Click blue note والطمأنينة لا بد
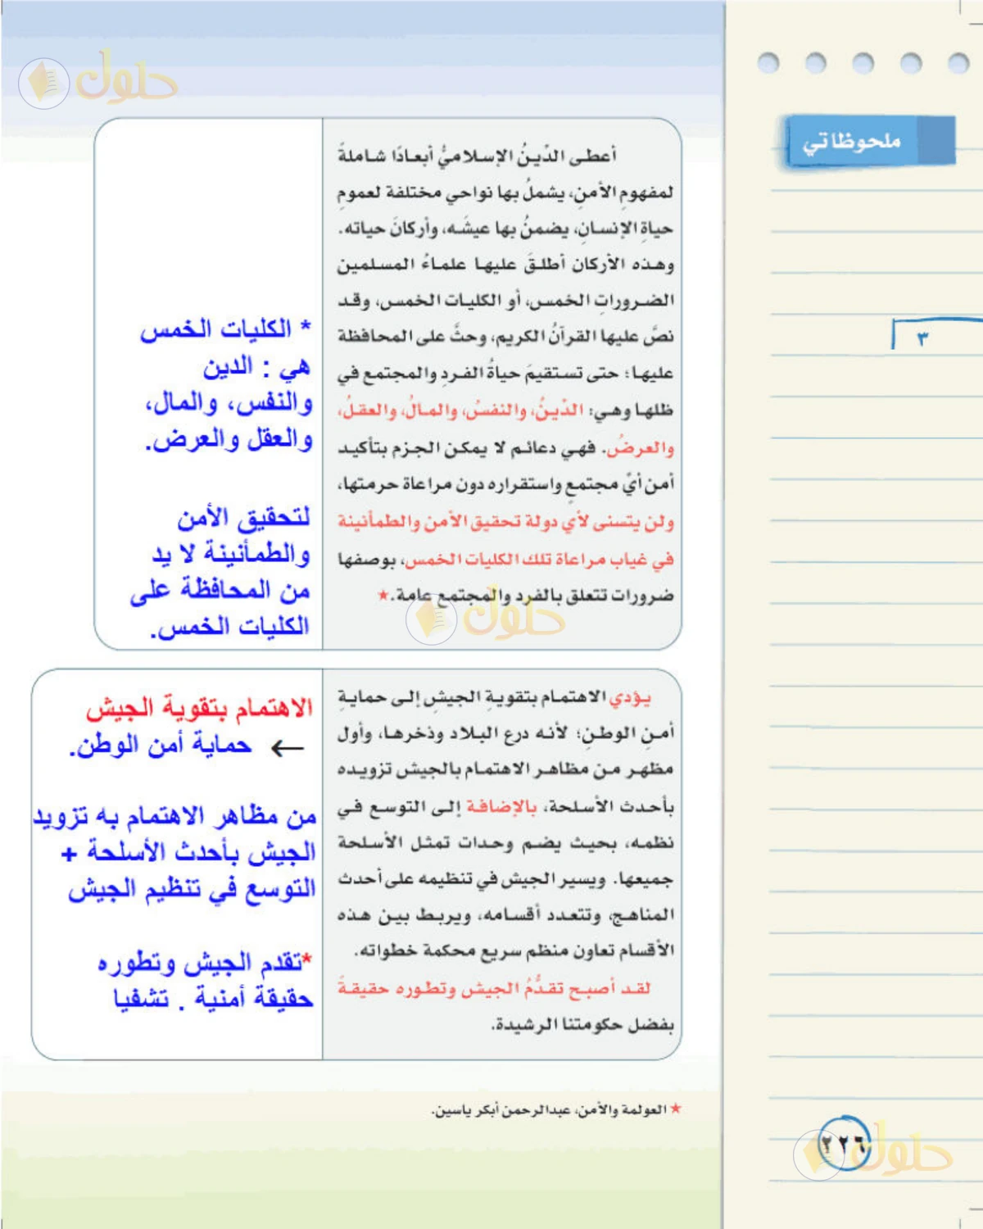The width and height of the screenshot is (983, 1229). 231,555
